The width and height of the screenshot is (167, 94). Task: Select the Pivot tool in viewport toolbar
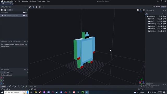[40, 7]
